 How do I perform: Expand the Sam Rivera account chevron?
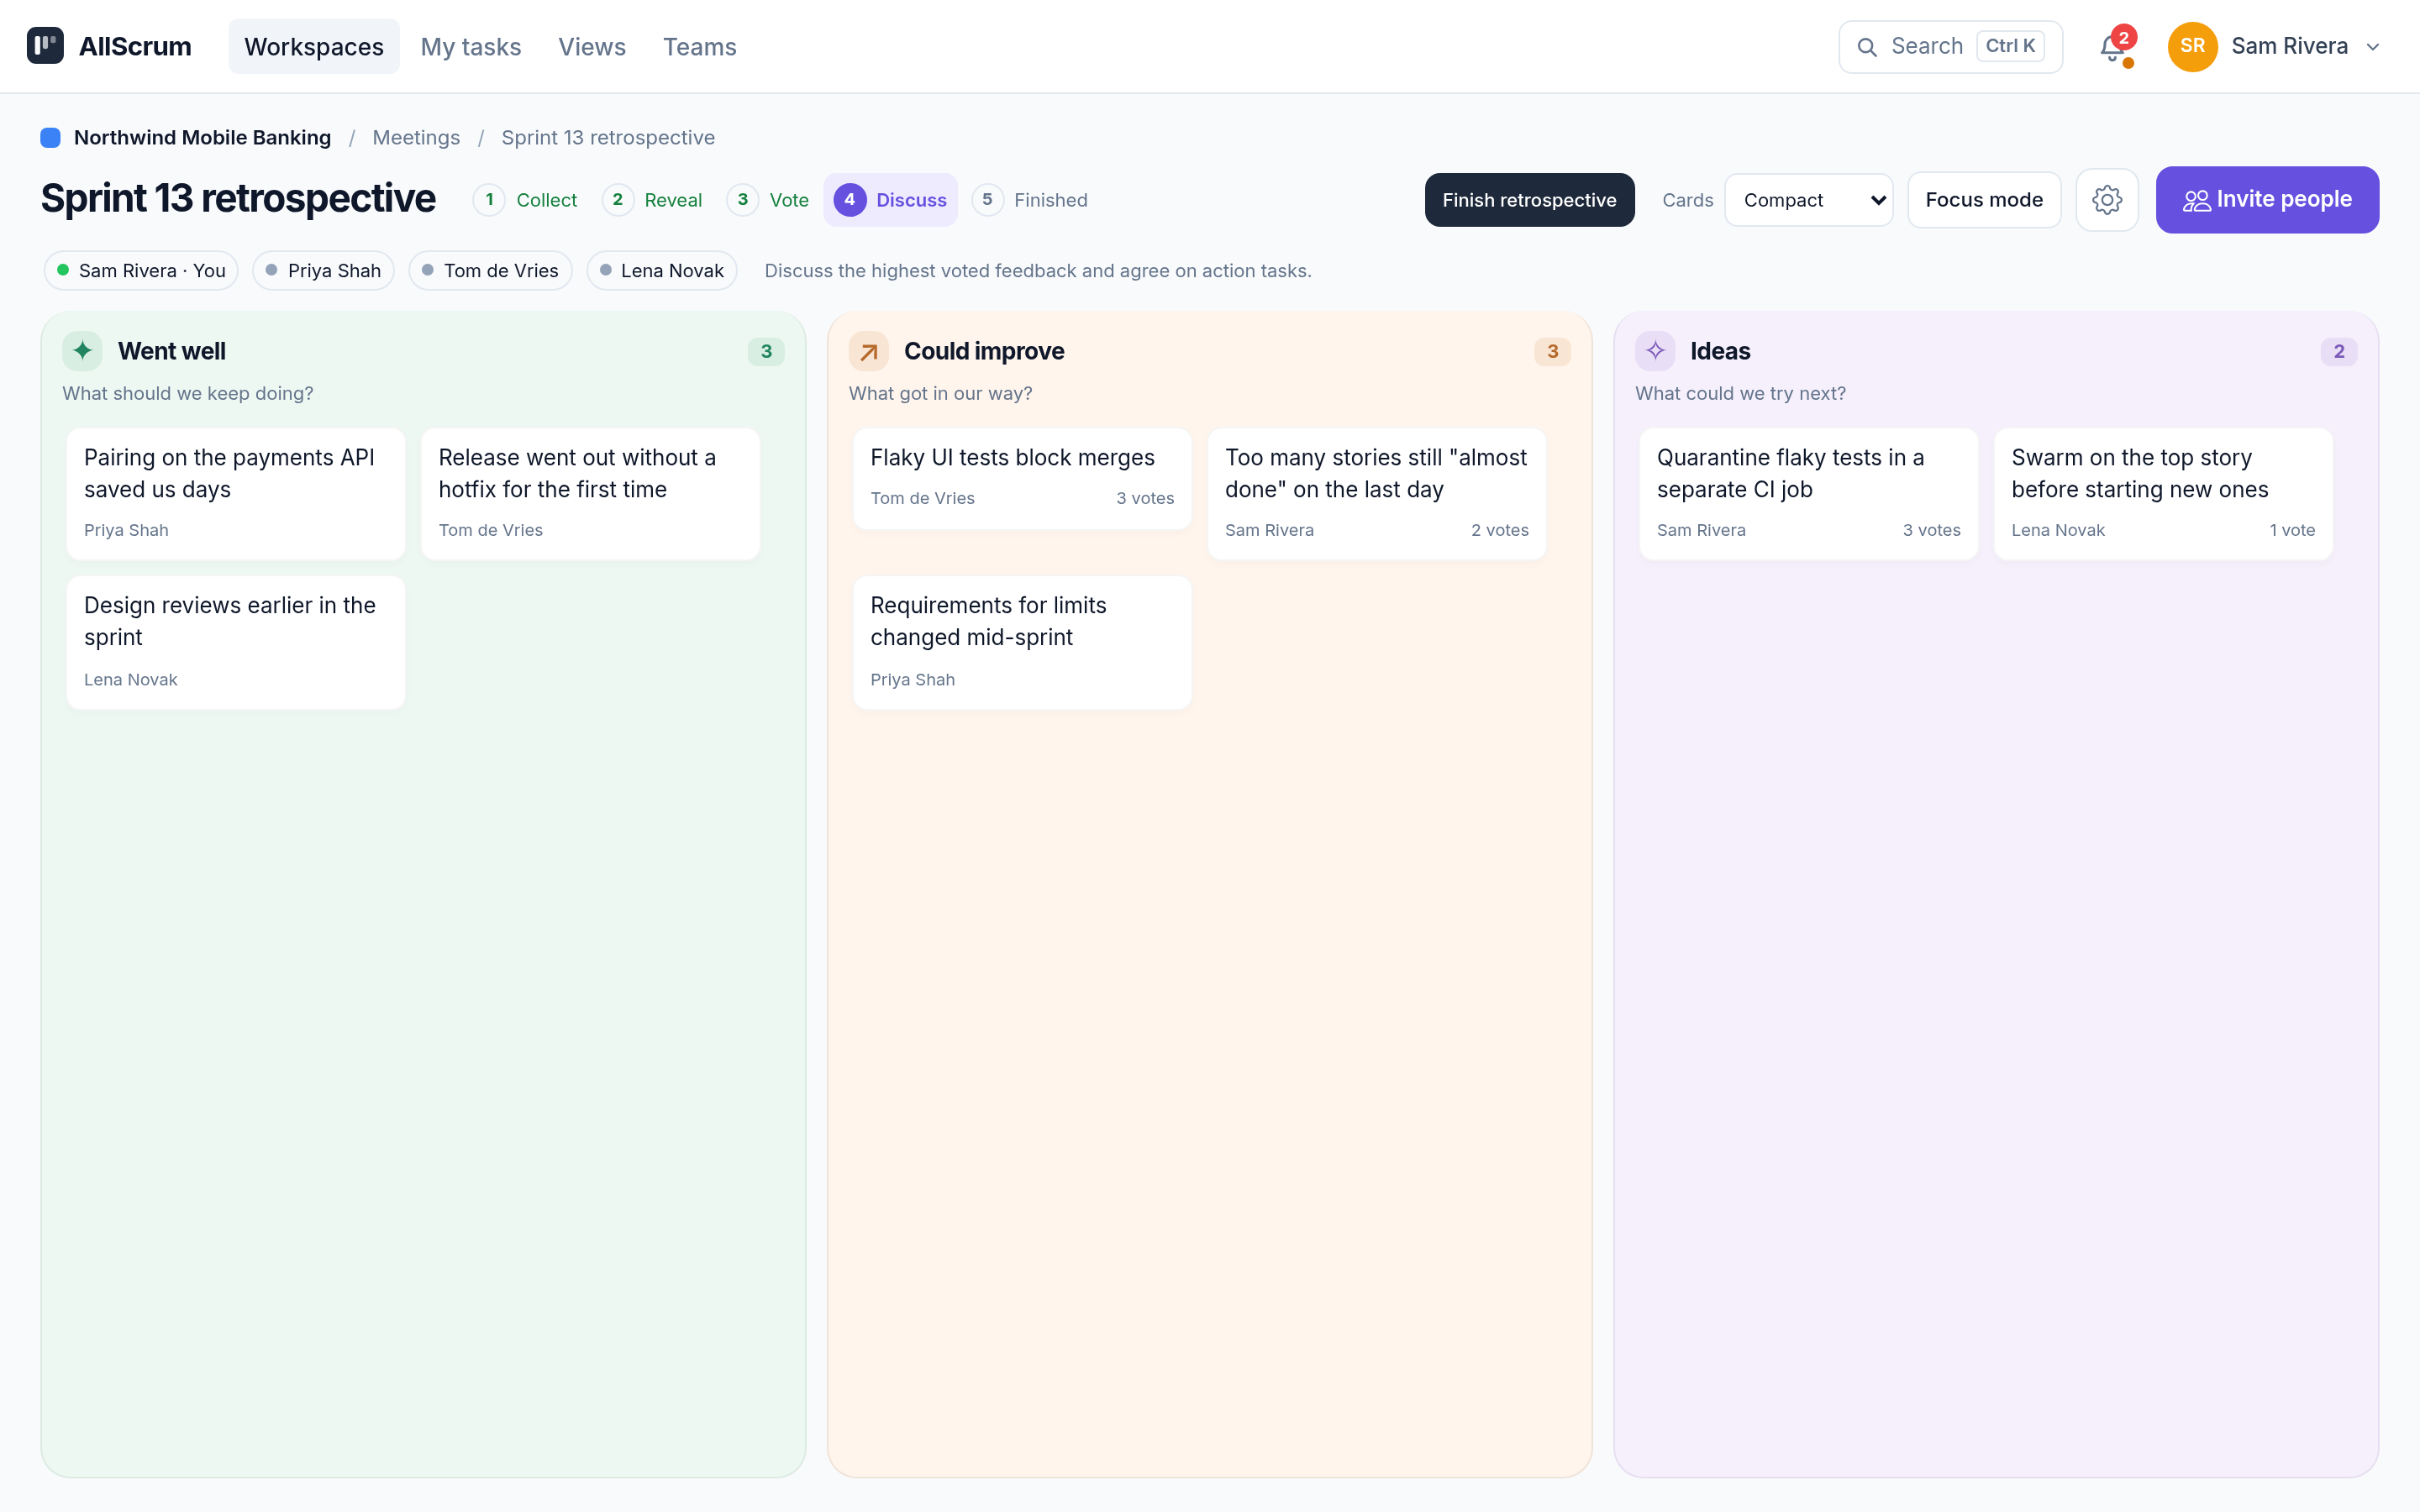2373,47
